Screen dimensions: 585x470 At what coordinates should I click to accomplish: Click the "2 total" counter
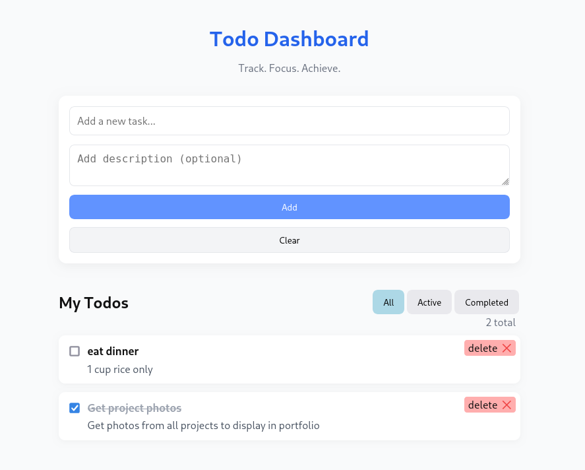click(x=501, y=323)
